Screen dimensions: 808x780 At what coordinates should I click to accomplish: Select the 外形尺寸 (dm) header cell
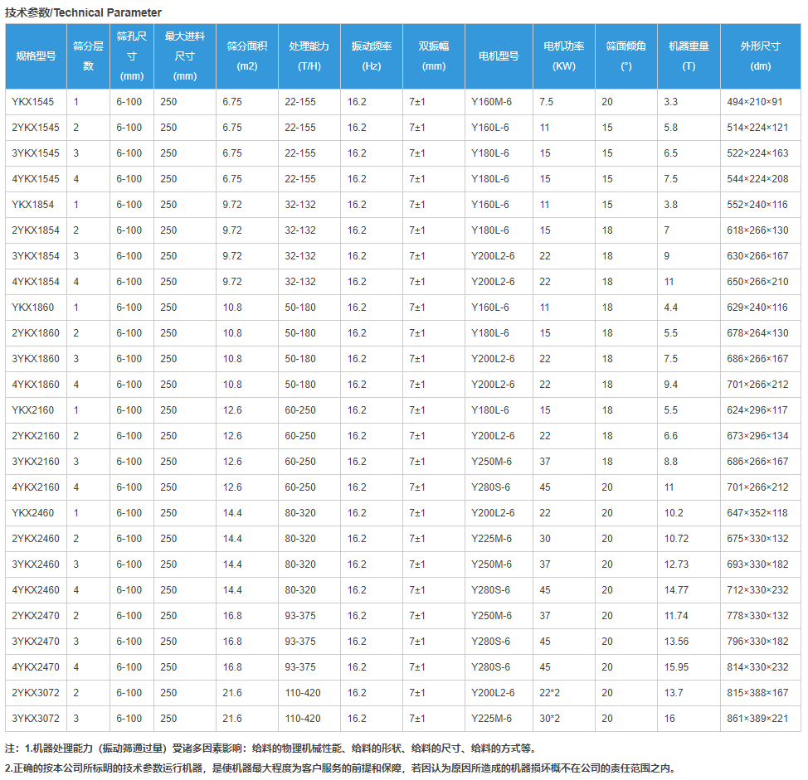click(x=760, y=56)
